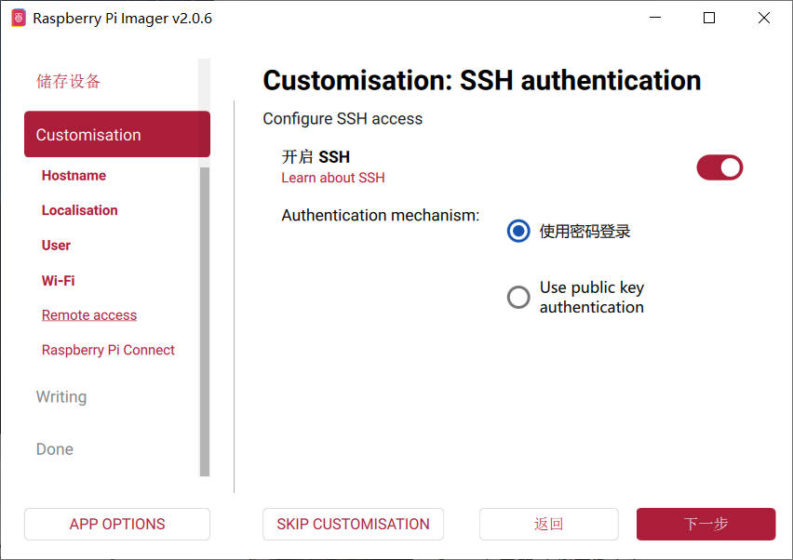Open the Remote access section
The image size is (793, 560).
[x=89, y=315]
